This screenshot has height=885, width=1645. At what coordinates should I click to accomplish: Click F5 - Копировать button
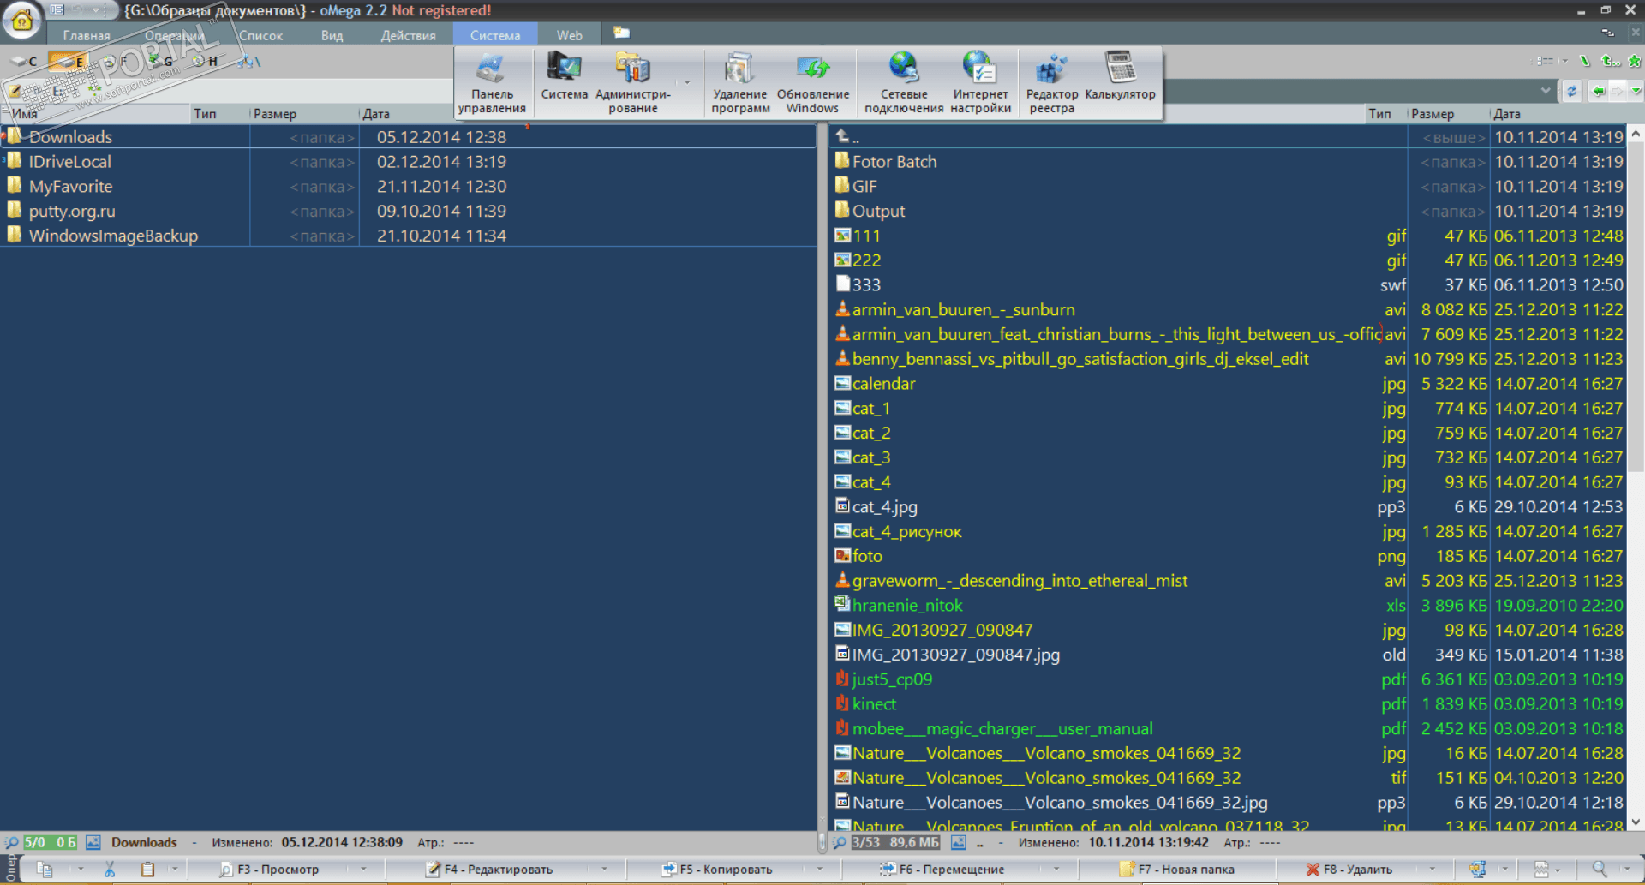(x=717, y=870)
